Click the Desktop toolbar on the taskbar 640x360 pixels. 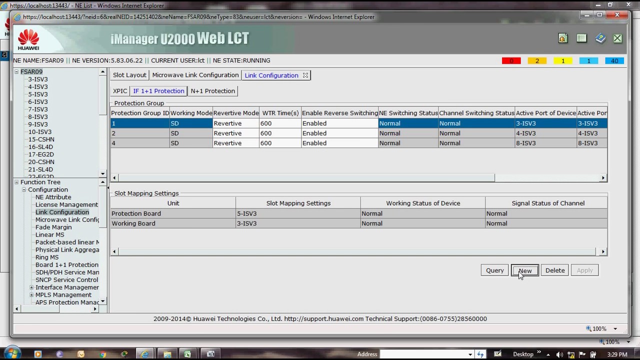coord(523,354)
